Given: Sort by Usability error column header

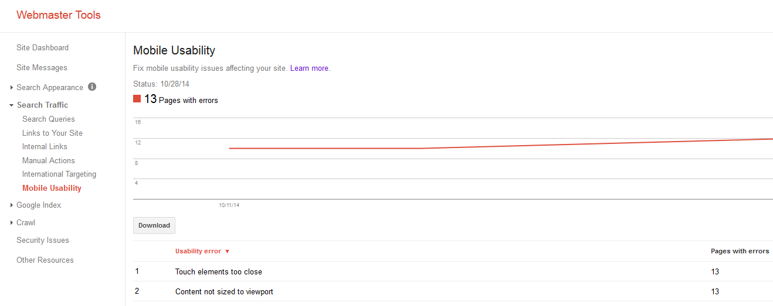Looking at the screenshot, I should tap(198, 251).
